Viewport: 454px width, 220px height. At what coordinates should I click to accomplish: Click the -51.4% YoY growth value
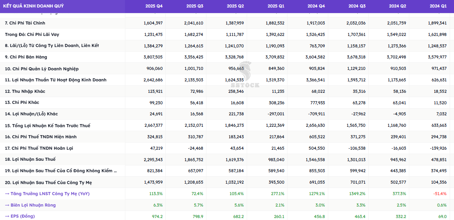(440, 194)
